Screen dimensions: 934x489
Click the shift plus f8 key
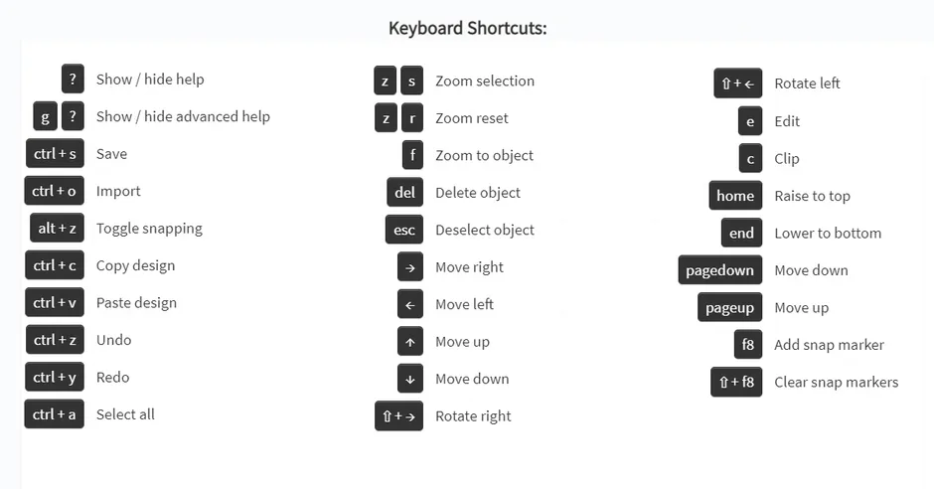(736, 382)
